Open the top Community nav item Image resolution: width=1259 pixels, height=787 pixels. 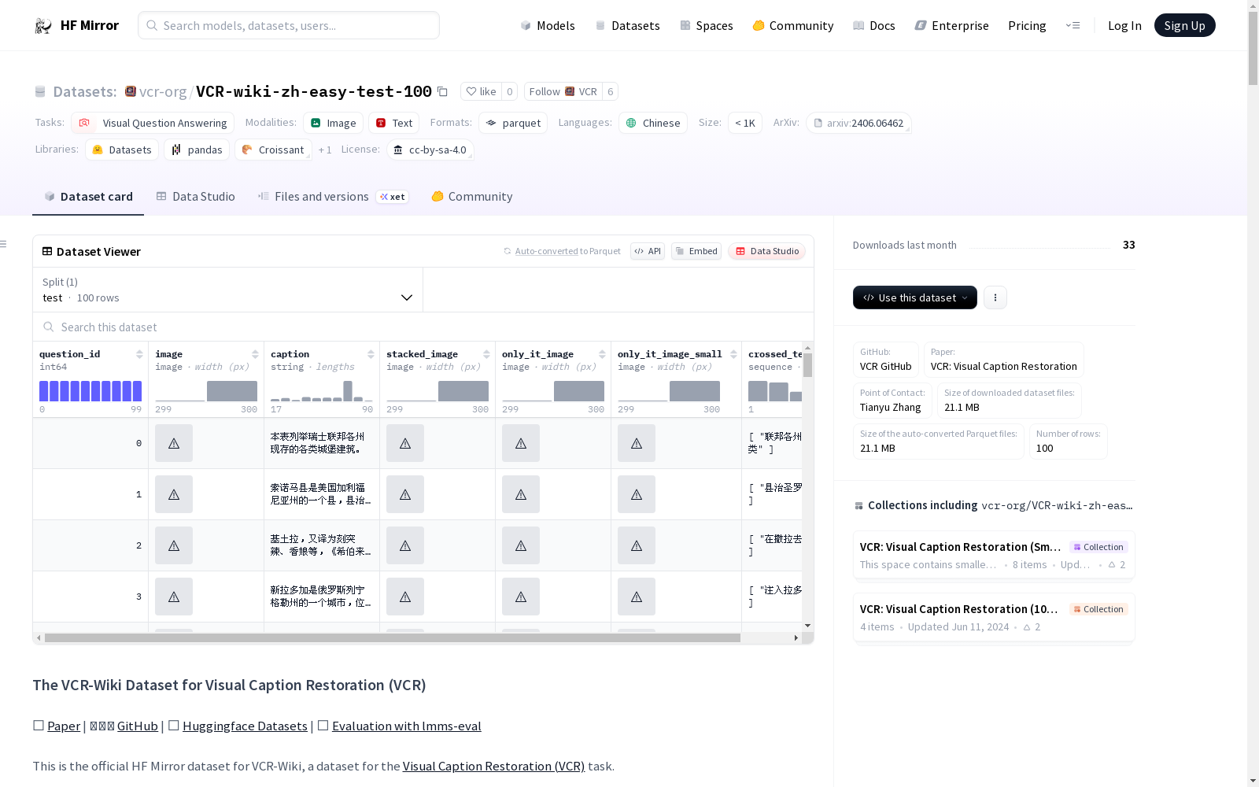pos(792,25)
